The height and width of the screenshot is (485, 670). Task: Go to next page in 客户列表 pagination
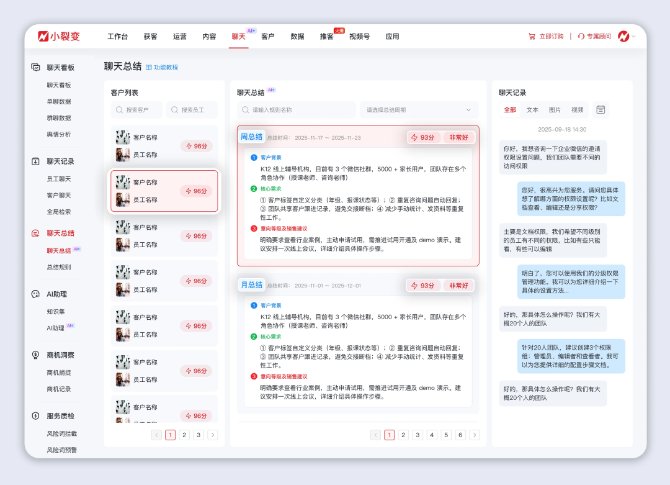tap(213, 435)
